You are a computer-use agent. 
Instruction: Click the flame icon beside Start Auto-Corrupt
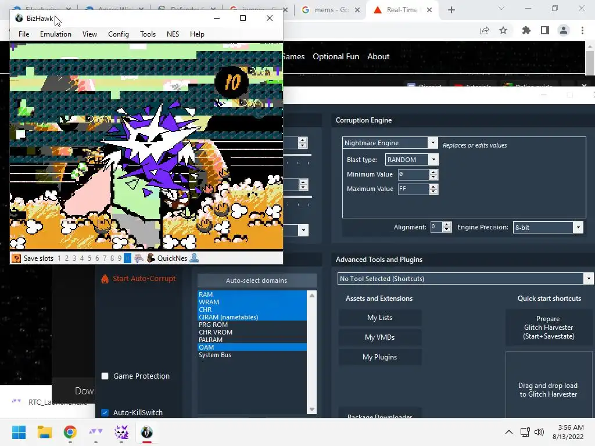[x=105, y=279]
